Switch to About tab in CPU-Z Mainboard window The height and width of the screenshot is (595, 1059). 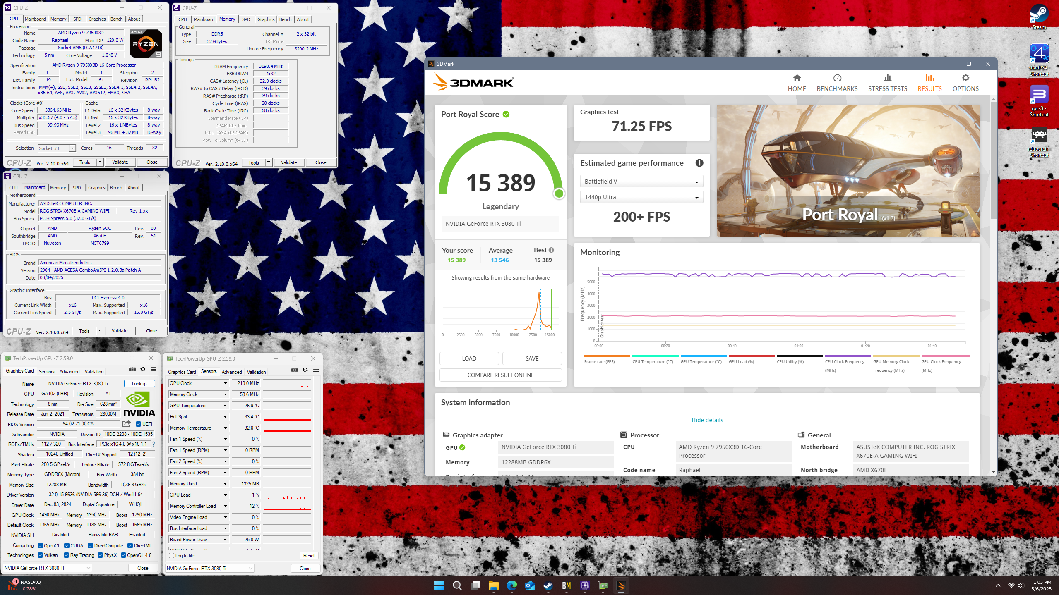tap(134, 188)
